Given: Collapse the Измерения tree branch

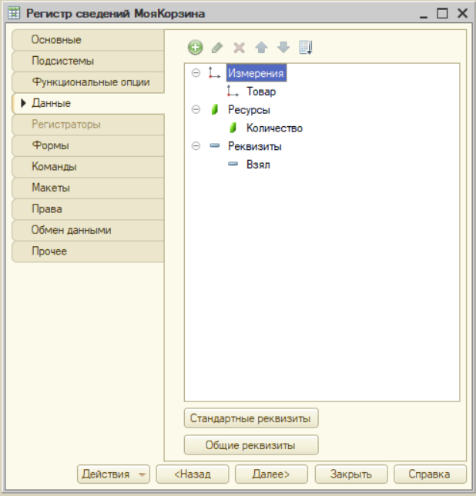Looking at the screenshot, I should tap(196, 73).
